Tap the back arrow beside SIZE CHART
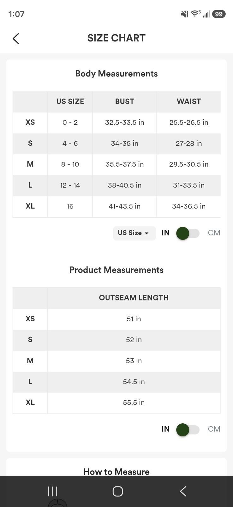 coord(16,38)
